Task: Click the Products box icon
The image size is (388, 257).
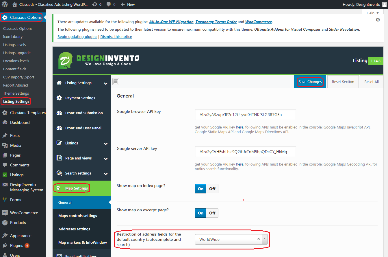Action: coord(5,223)
